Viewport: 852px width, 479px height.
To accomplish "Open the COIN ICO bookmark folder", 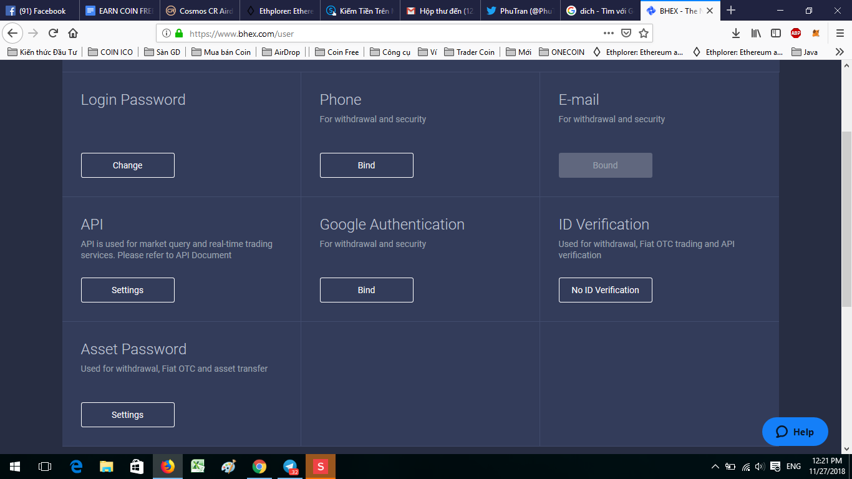I will coord(110,52).
